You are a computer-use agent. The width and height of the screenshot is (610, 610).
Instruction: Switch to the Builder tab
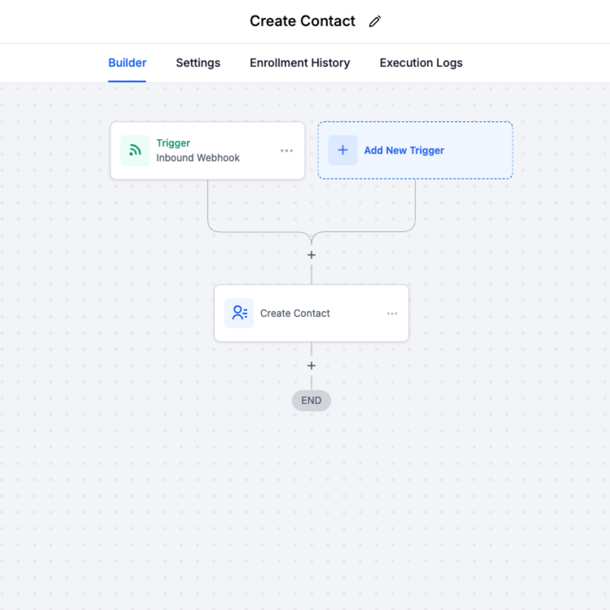(127, 63)
